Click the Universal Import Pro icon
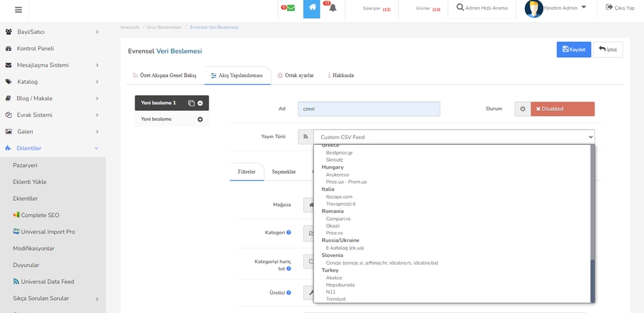The height and width of the screenshot is (313, 644). pyautogui.click(x=17, y=232)
